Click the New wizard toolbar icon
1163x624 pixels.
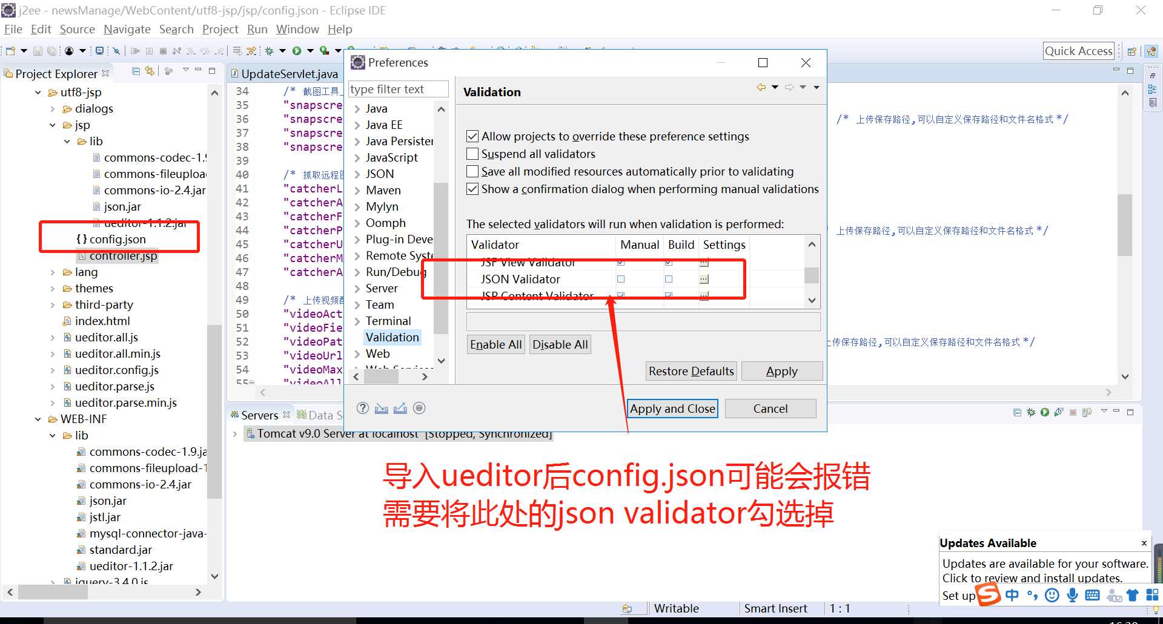(10, 51)
